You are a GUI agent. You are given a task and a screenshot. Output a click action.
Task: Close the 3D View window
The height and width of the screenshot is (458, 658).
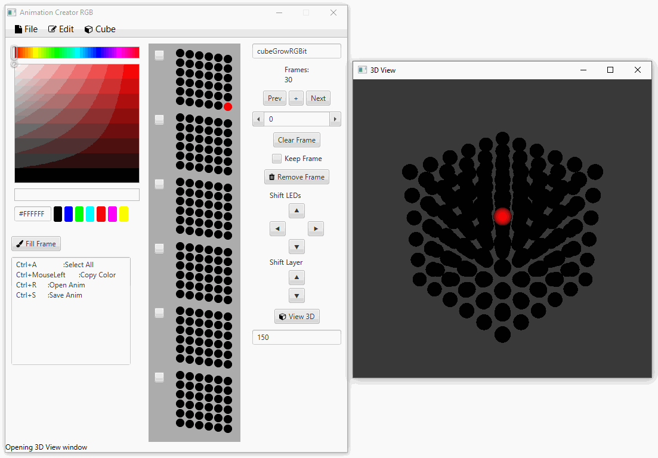[638, 70]
